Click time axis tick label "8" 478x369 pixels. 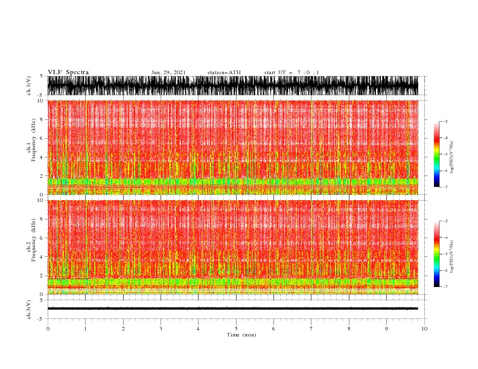[x=349, y=329]
